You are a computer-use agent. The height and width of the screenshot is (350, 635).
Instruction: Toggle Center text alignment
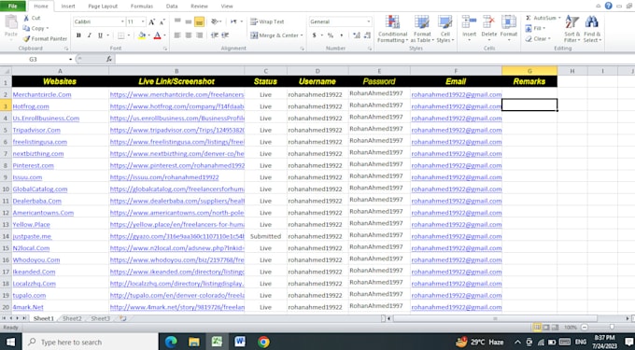[189, 35]
